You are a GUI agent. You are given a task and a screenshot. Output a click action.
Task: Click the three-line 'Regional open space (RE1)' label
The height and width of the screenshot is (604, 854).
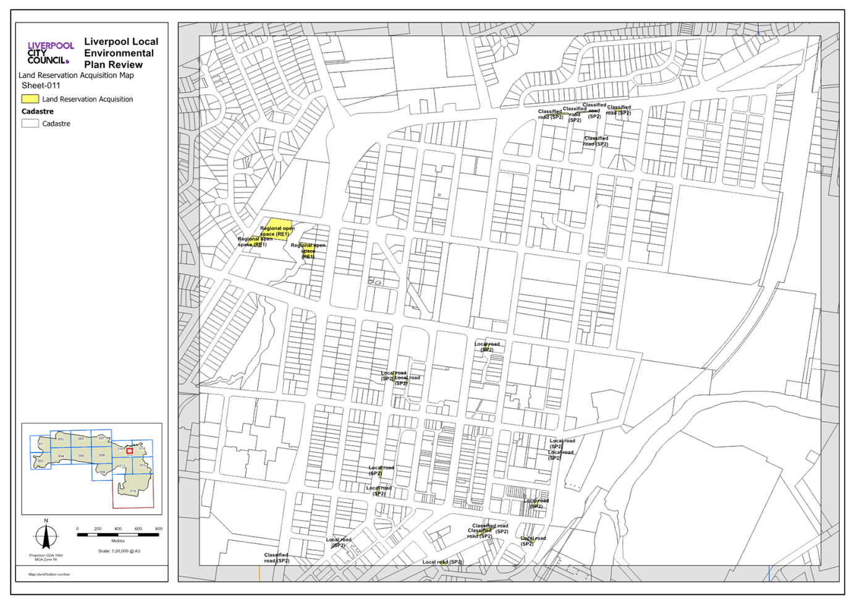pyautogui.click(x=308, y=251)
